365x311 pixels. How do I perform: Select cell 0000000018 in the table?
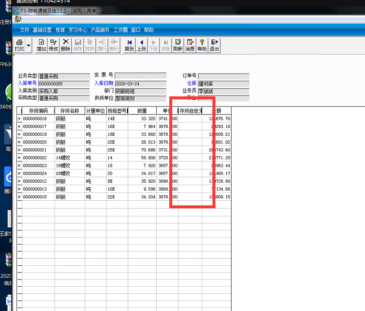click(x=38, y=119)
